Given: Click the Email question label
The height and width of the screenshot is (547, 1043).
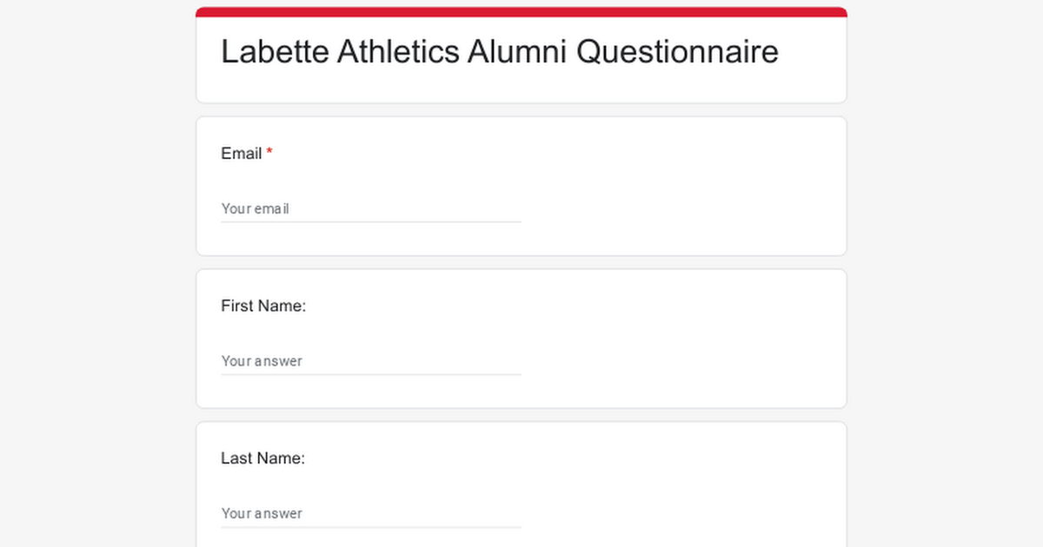Looking at the screenshot, I should pos(242,154).
